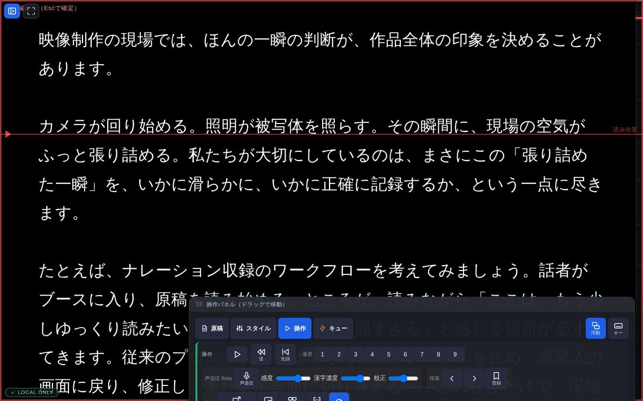The width and height of the screenshot is (643, 401).
Task: Adjust the 感度 sensitivity slider
Action: click(293, 378)
